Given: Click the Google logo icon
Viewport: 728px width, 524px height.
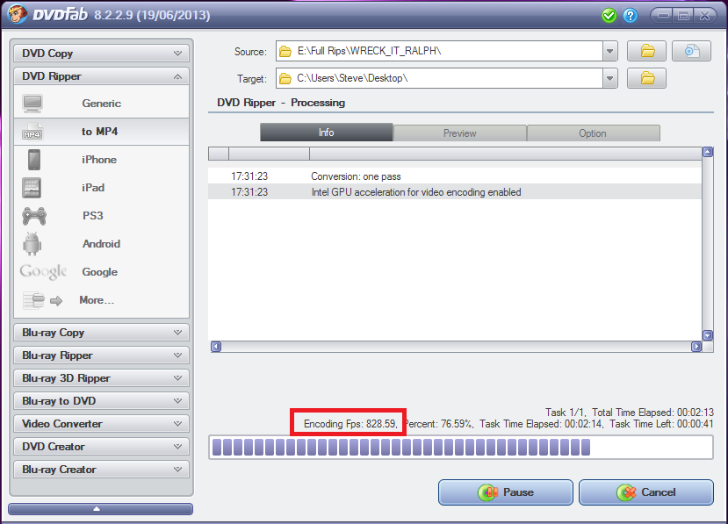Looking at the screenshot, I should click(x=43, y=272).
